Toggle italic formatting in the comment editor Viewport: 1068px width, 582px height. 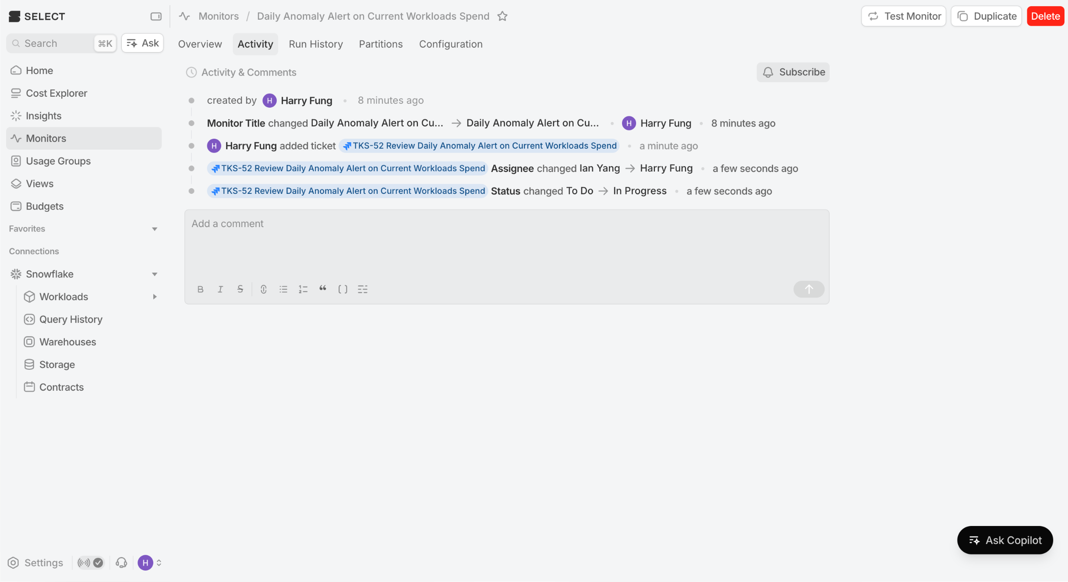click(x=220, y=289)
